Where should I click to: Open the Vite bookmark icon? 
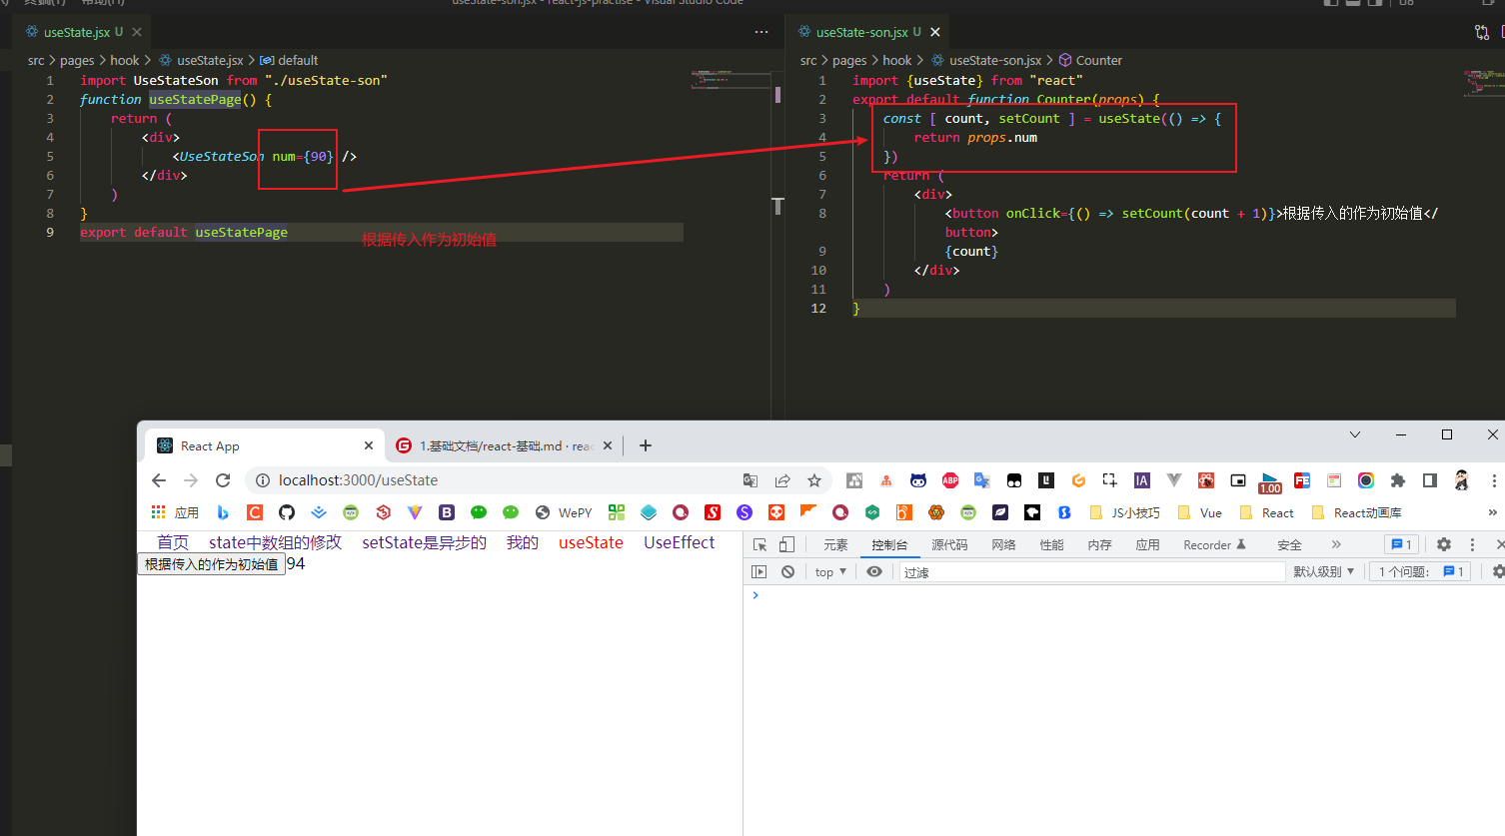click(x=415, y=512)
